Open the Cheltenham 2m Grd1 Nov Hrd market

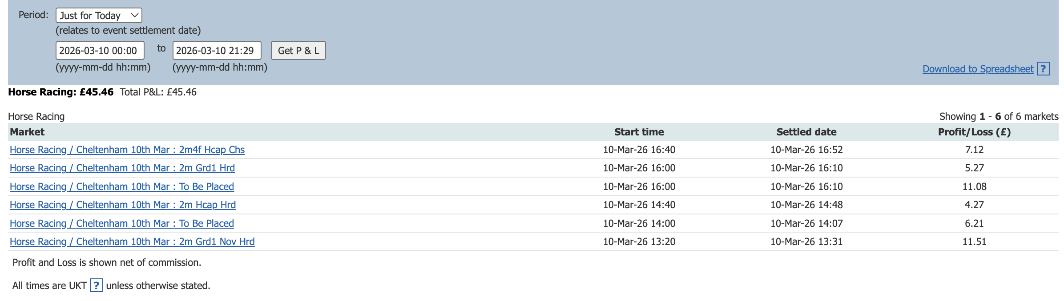[132, 242]
